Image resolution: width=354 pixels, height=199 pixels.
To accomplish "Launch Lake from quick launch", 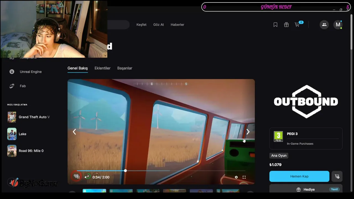I will coord(17,134).
